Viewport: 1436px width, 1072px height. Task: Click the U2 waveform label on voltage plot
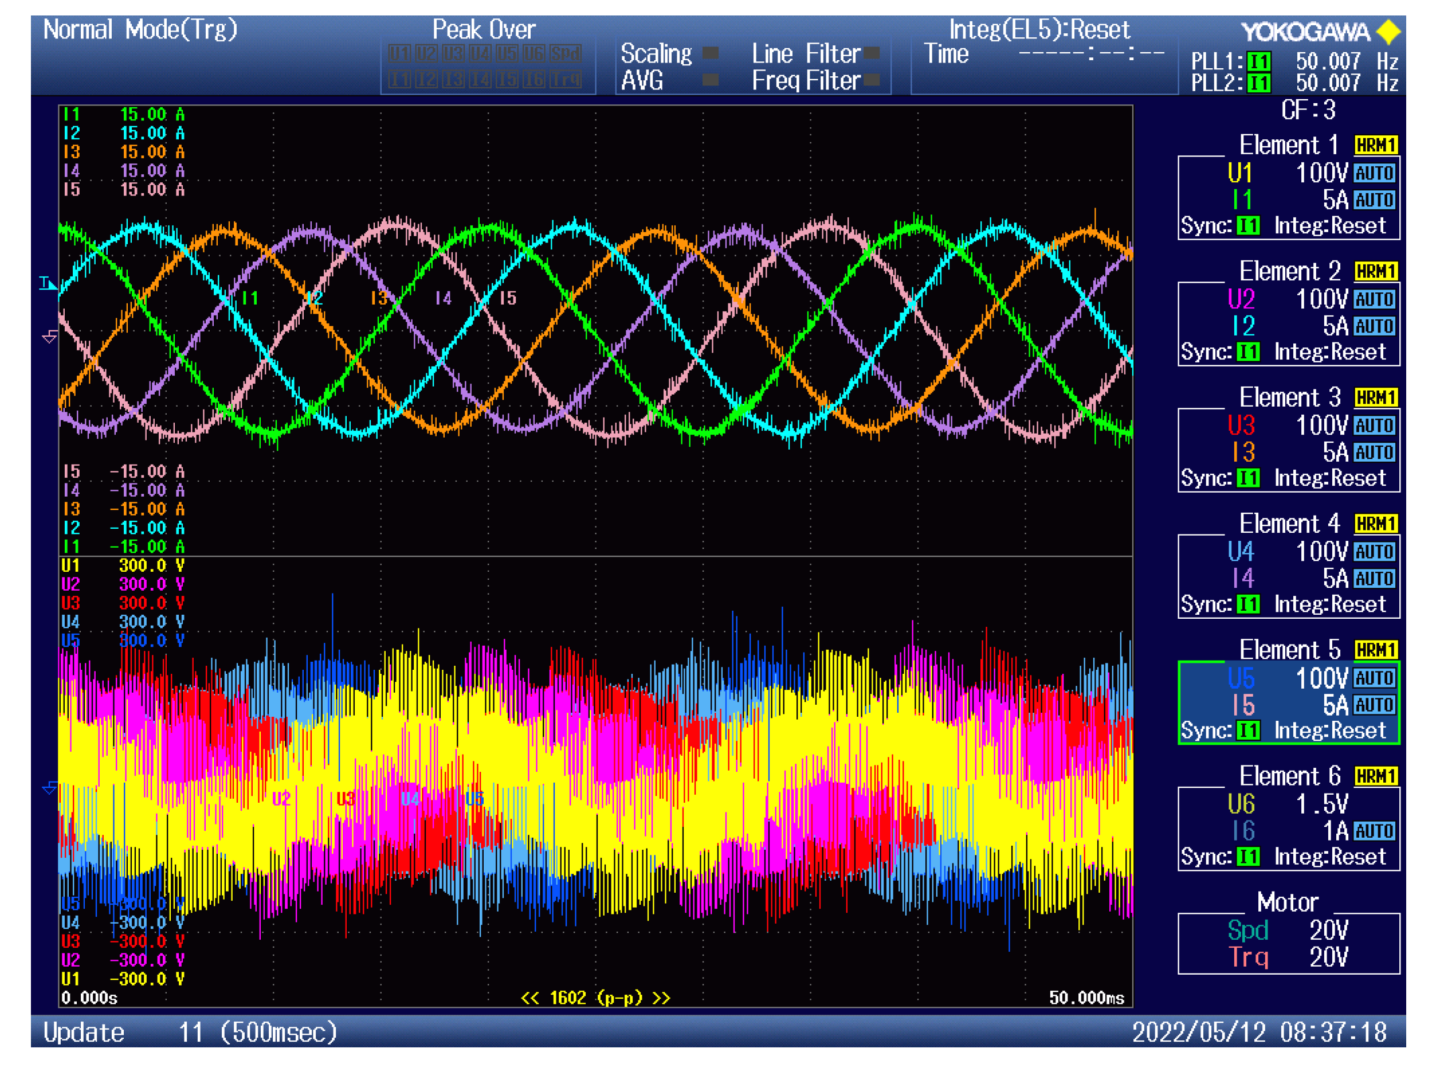click(281, 798)
